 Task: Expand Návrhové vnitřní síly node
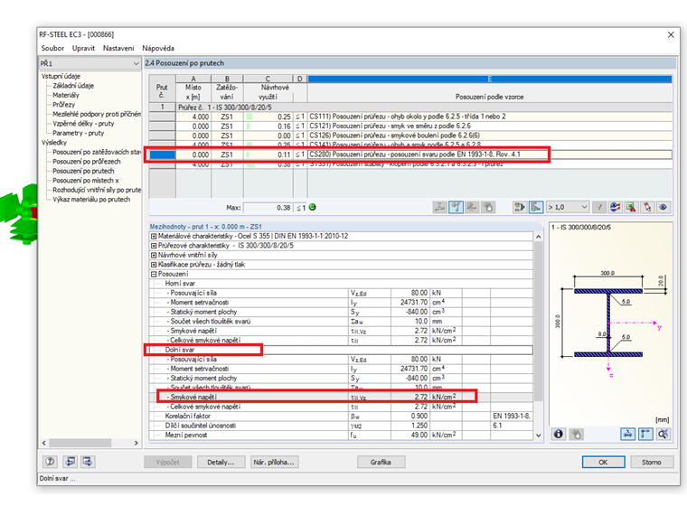click(x=154, y=255)
